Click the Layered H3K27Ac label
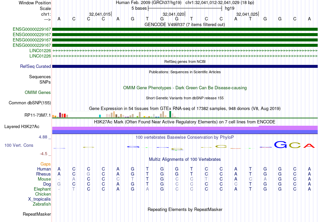Screen dimensions: 318x222 pyautogui.click(x=22, y=127)
